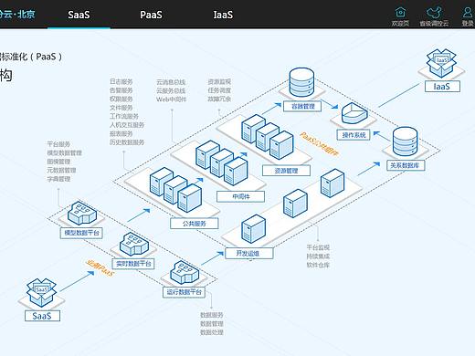Click the 实时数据平台 label box
The image size is (475, 356).
click(x=133, y=264)
